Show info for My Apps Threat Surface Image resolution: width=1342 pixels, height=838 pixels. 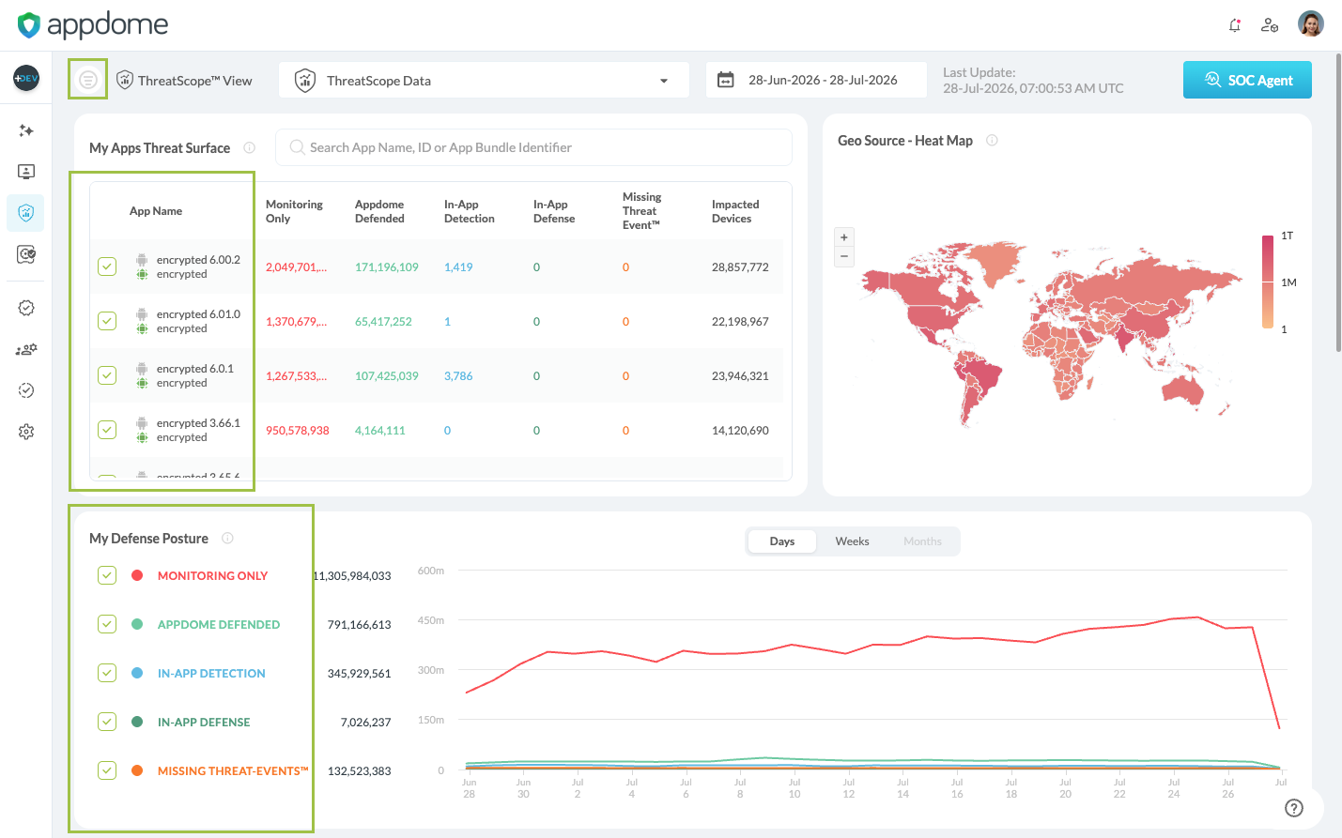click(x=250, y=147)
